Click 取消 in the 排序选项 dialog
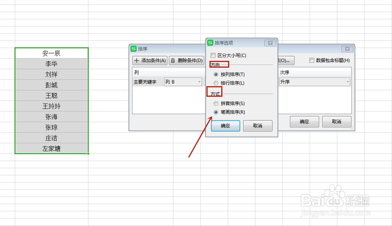This screenshot has width=392, height=226. [258, 126]
